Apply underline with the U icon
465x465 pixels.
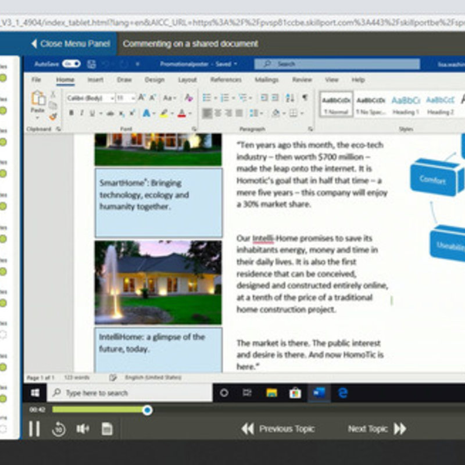[x=92, y=113]
